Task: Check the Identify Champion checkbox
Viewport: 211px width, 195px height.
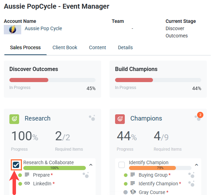Action: pyautogui.click(x=122, y=165)
